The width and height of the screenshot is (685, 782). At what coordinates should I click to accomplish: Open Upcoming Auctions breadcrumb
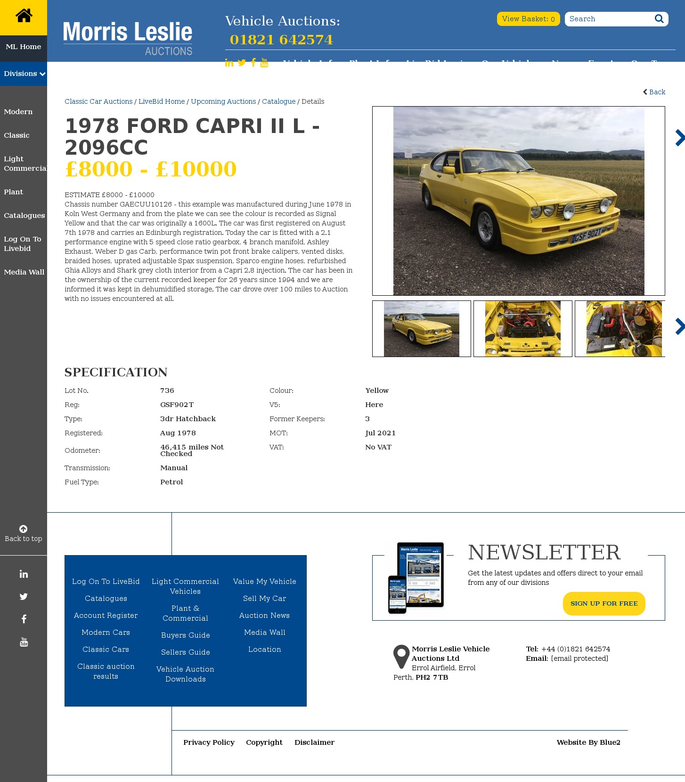tap(223, 101)
